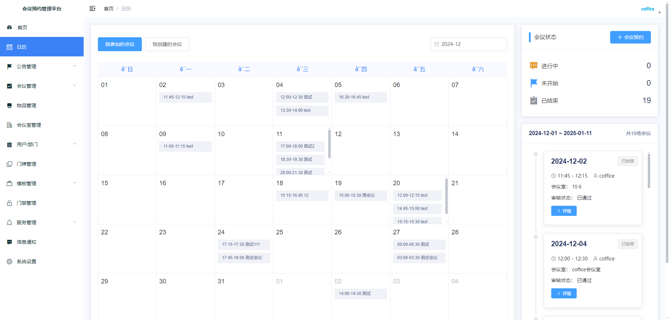Go to 首页 in the sidebar menu
669x320 pixels.
42,27
